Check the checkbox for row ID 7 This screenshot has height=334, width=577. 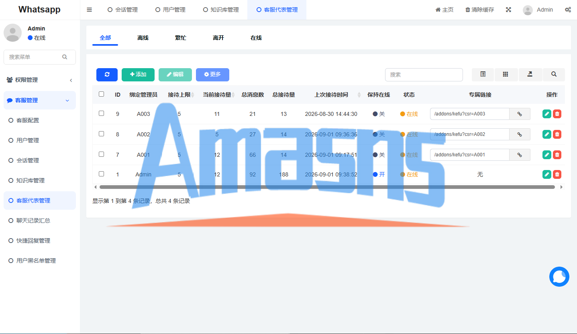point(101,154)
